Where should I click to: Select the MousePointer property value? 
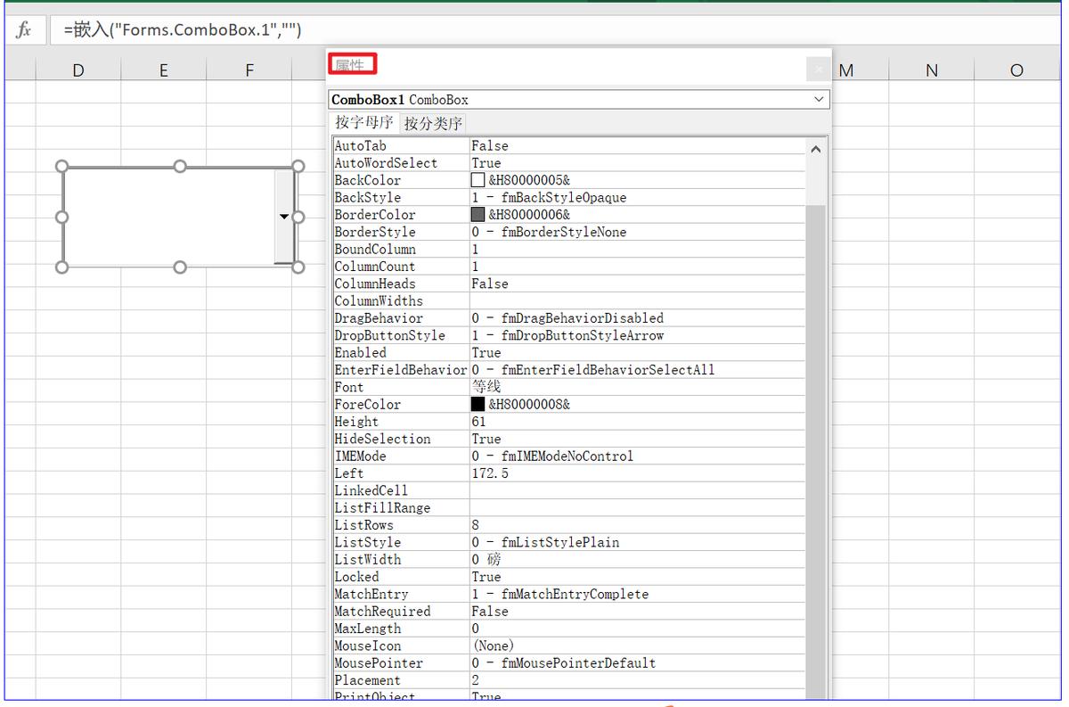point(563,663)
